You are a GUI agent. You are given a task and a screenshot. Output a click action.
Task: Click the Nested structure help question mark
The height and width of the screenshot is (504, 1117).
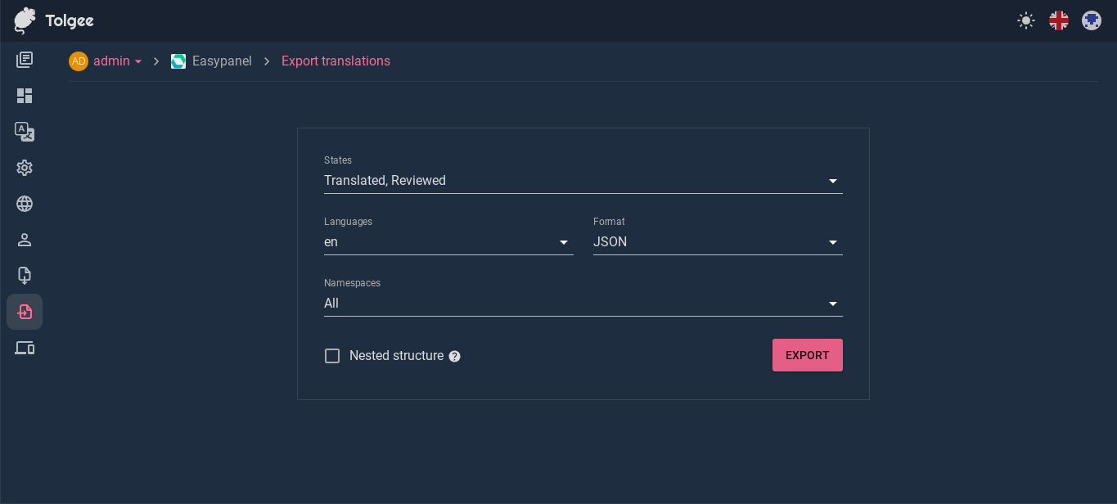pos(454,355)
